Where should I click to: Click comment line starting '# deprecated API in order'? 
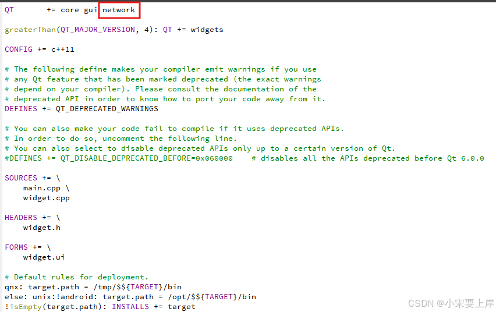tap(165, 99)
